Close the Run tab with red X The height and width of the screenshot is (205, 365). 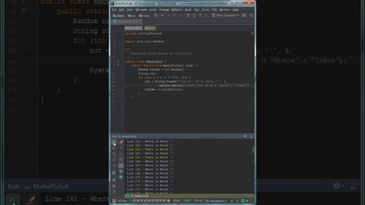pos(114,186)
